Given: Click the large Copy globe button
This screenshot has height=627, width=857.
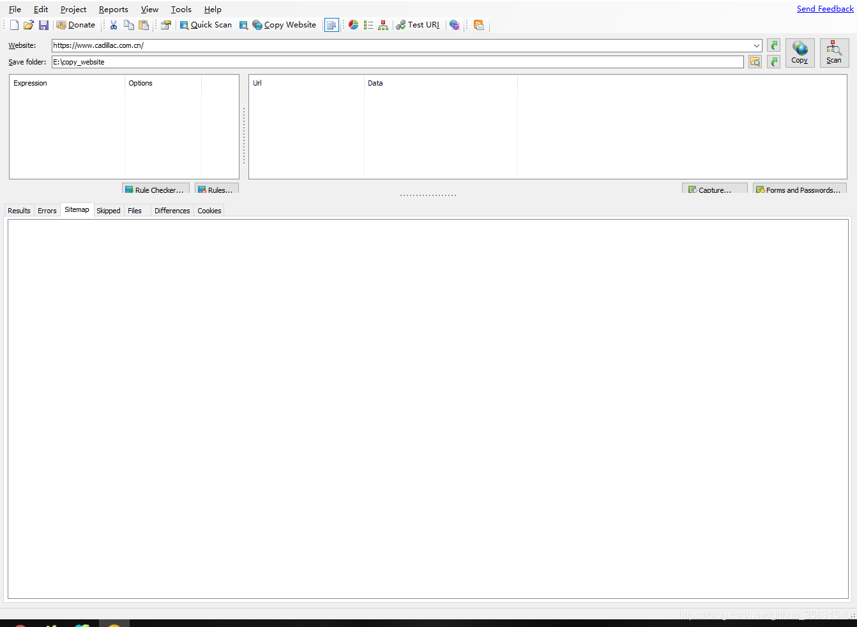Looking at the screenshot, I should [800, 53].
